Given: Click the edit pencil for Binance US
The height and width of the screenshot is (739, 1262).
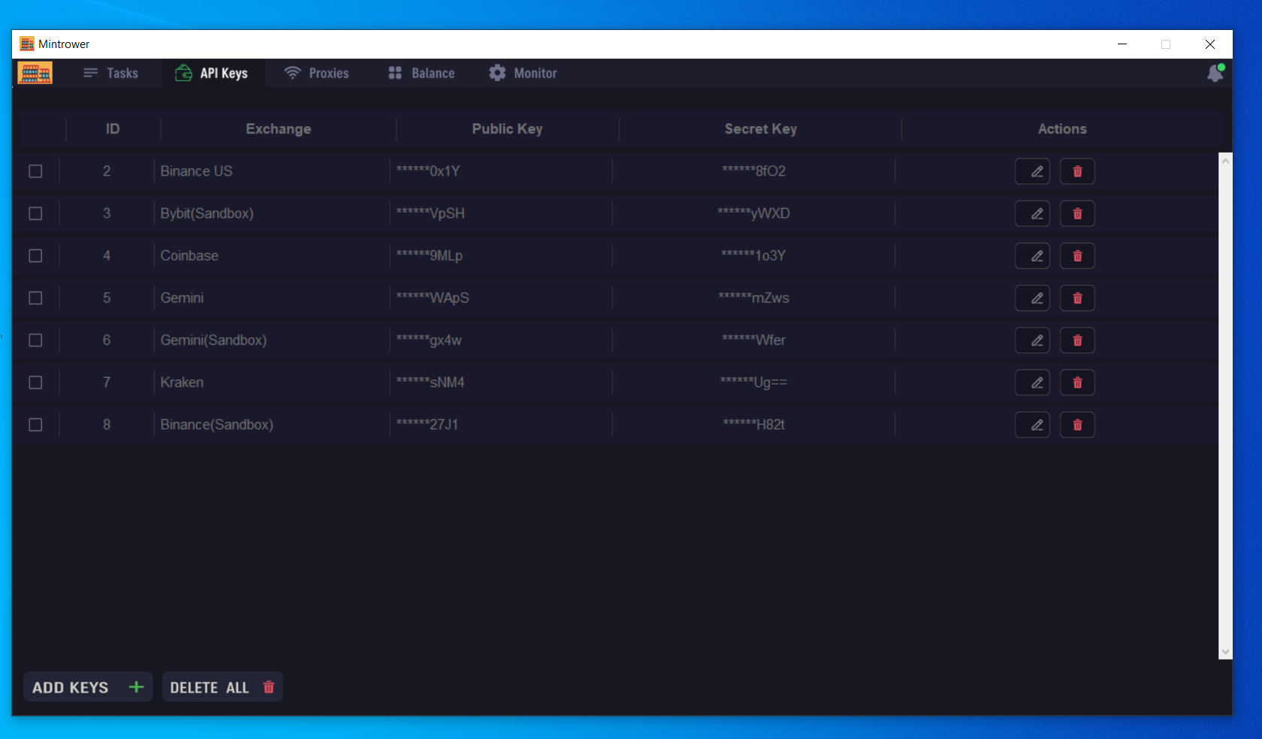Looking at the screenshot, I should 1032,171.
